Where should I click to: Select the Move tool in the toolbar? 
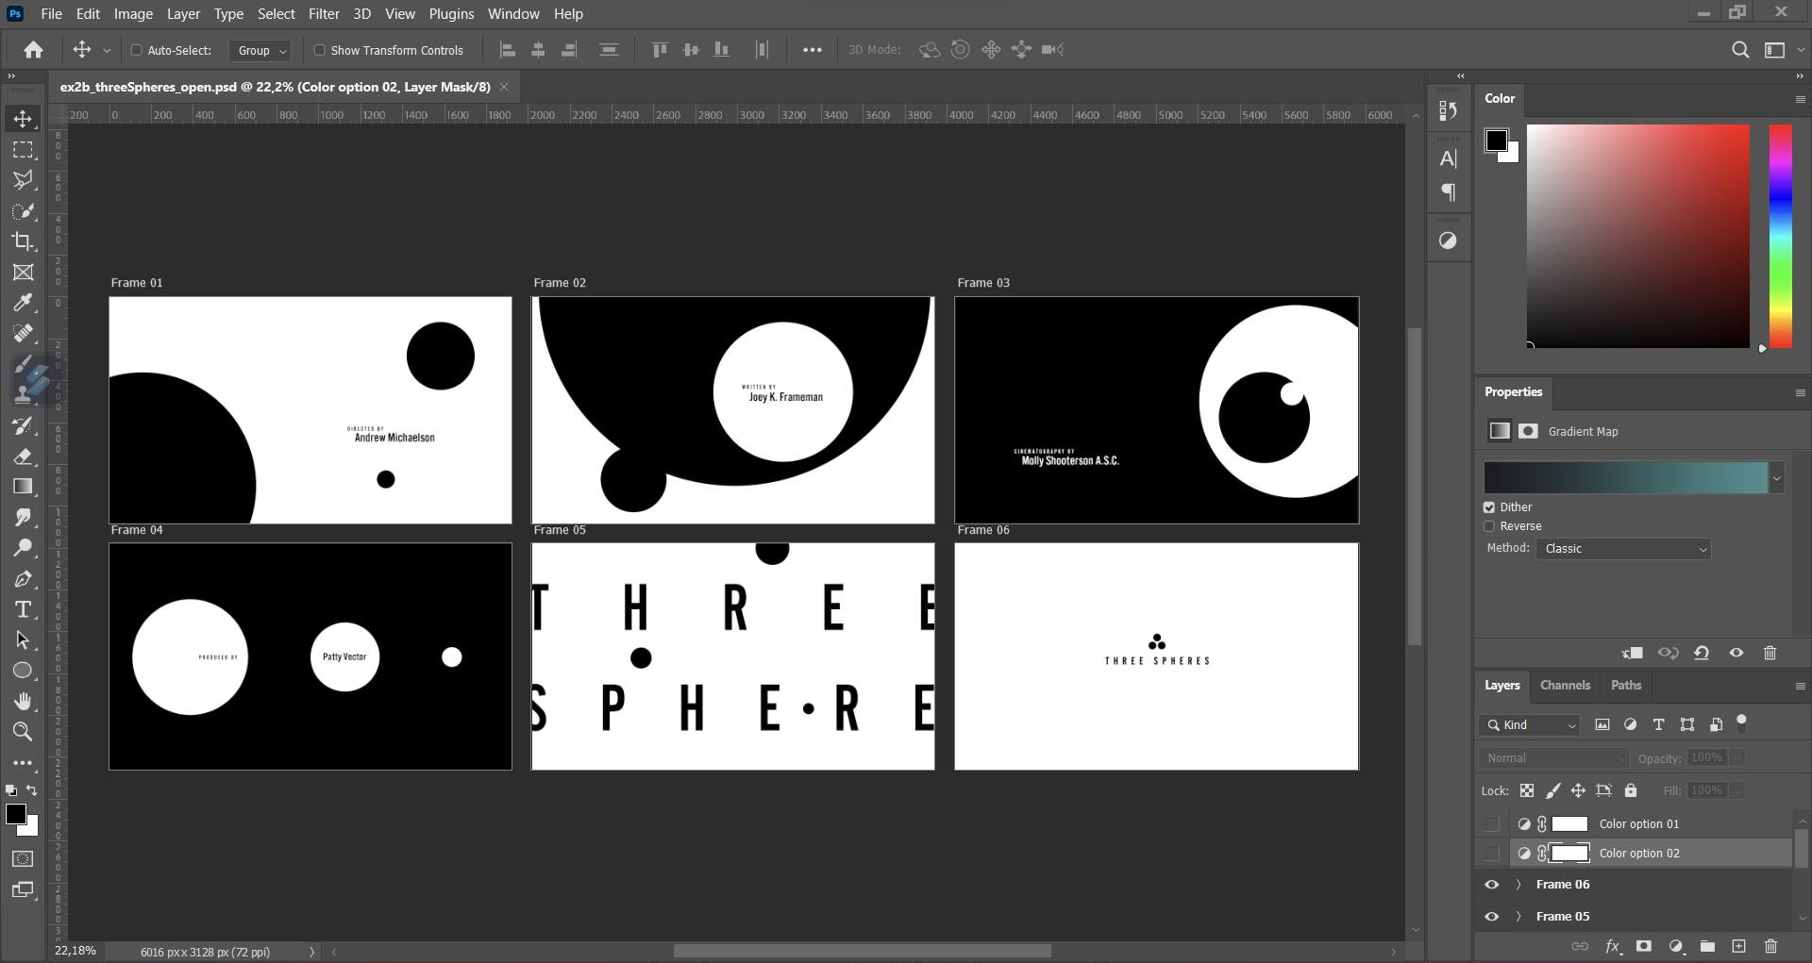[24, 119]
